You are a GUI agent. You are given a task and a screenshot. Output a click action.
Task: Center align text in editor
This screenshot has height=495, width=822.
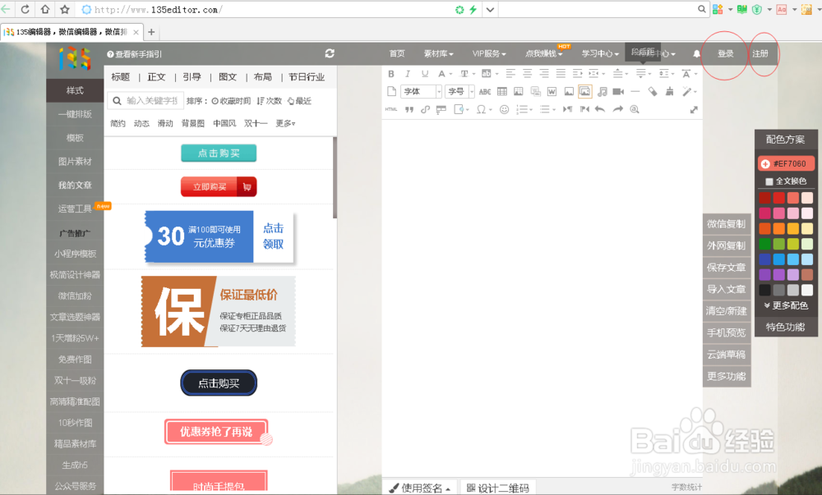point(528,74)
